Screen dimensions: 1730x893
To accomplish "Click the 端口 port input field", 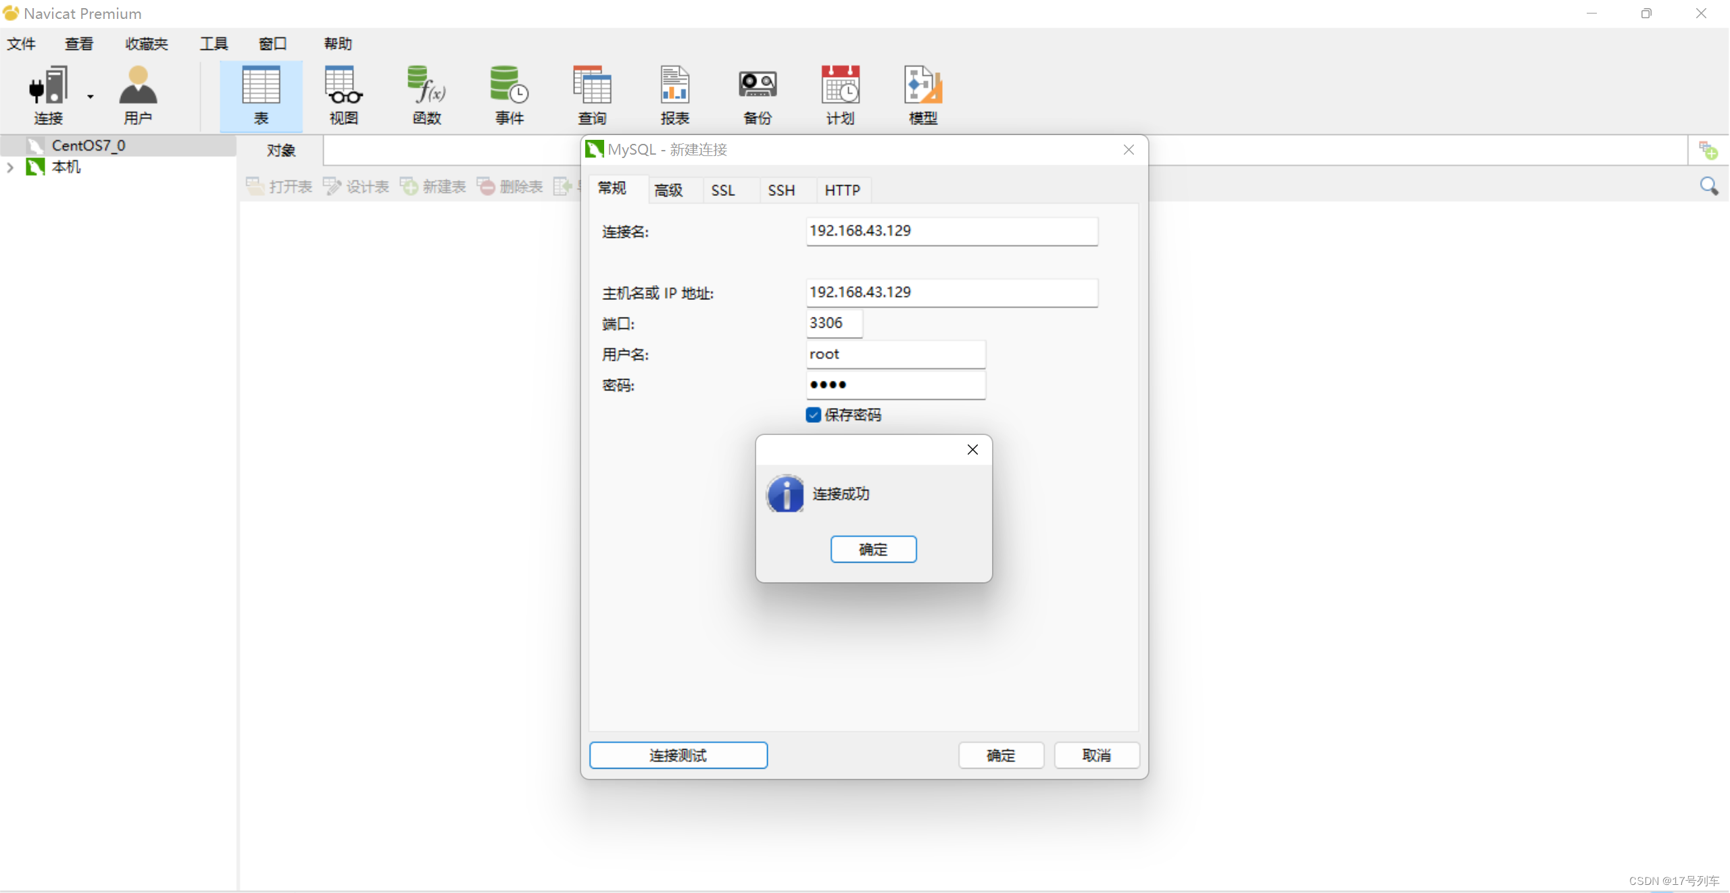I will pyautogui.click(x=834, y=323).
